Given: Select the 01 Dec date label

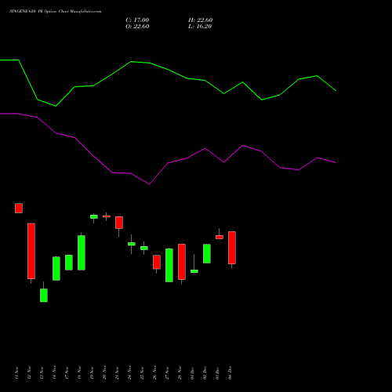Looking at the screenshot, I should pos(192,372).
